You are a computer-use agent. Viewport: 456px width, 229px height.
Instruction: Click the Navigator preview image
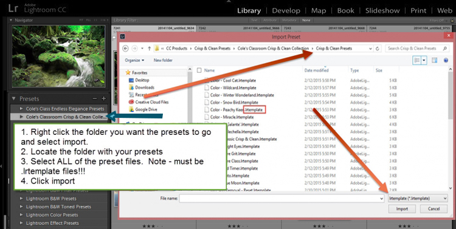58,56
